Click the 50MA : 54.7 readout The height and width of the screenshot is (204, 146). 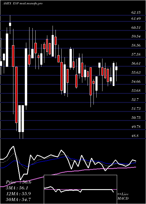click(19, 199)
